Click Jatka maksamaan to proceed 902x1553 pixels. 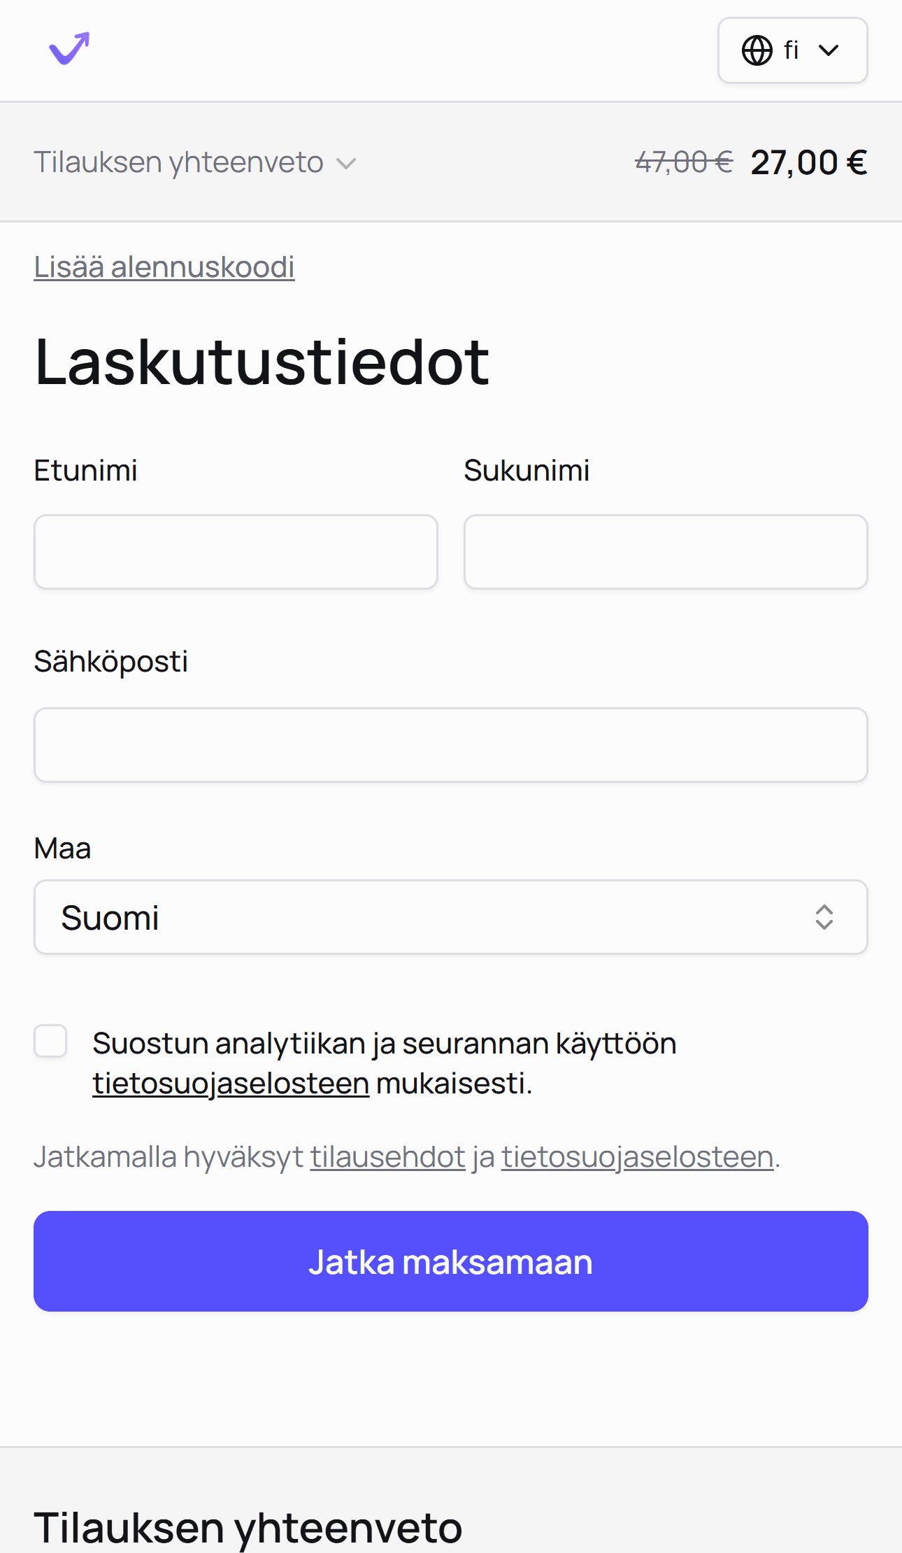tap(451, 1261)
